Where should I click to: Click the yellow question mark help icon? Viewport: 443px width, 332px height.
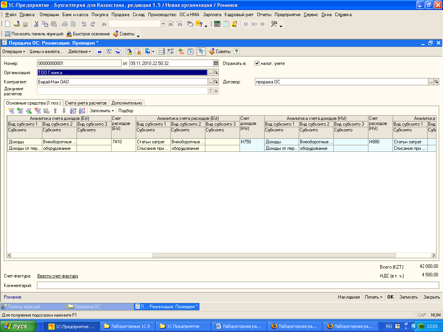[x=236, y=51]
